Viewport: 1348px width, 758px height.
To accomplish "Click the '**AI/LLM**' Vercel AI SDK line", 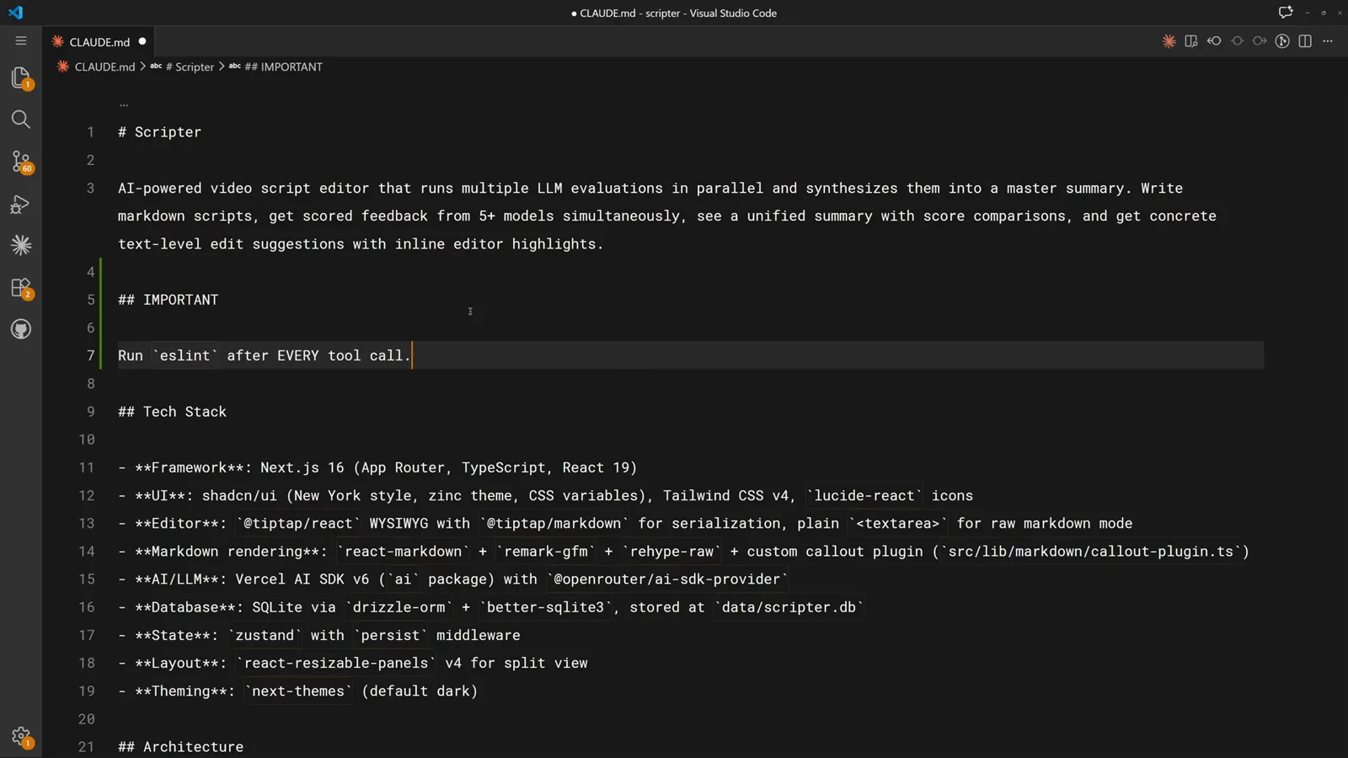I will [x=453, y=579].
